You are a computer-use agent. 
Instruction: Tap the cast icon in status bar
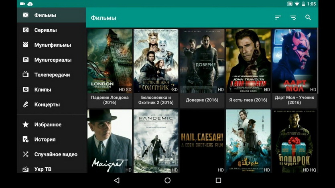(x=290, y=4)
